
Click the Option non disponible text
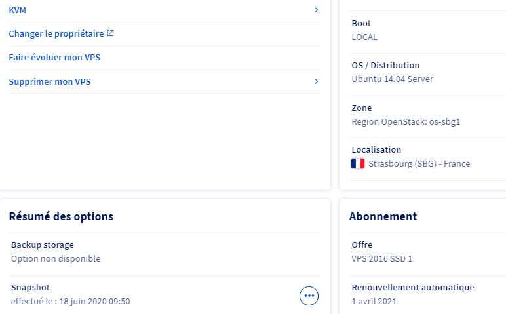tap(56, 259)
